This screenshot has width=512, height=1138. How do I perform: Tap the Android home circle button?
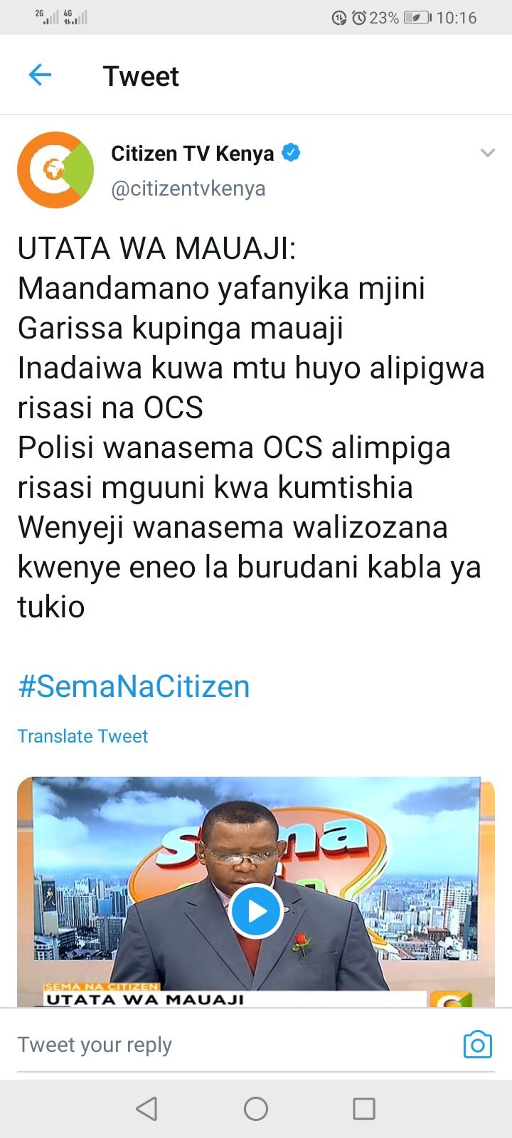pyautogui.click(x=256, y=1108)
